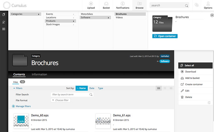Open the Notifications panel

(x=123, y=5)
